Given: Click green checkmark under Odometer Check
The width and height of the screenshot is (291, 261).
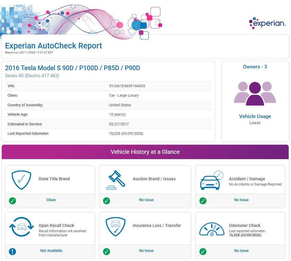Looking at the screenshot, I should point(203,252).
